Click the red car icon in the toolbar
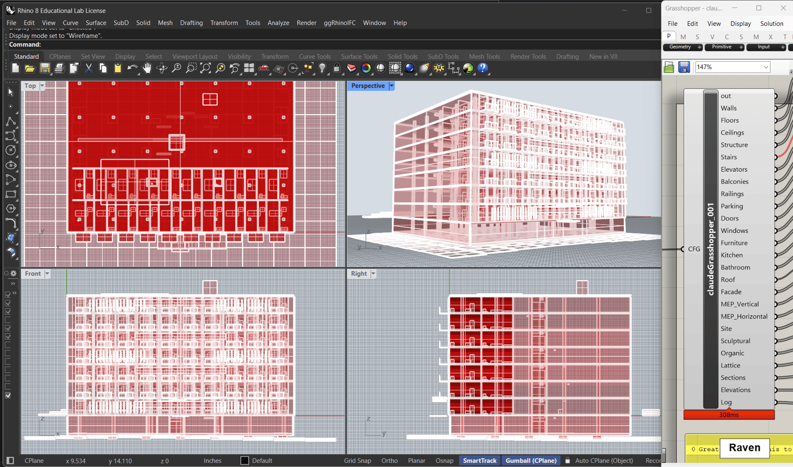The image size is (793, 467). (x=264, y=68)
